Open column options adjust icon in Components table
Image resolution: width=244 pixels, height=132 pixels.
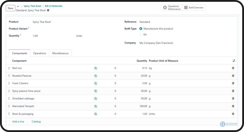click(234, 61)
